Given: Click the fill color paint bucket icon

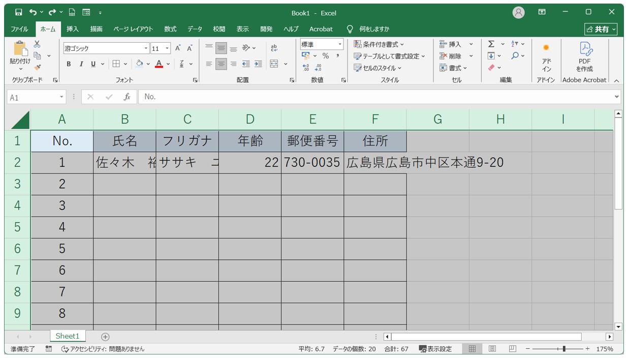Looking at the screenshot, I should click(x=139, y=64).
